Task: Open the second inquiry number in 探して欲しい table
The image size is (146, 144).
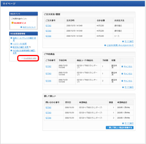Action: [48, 112]
